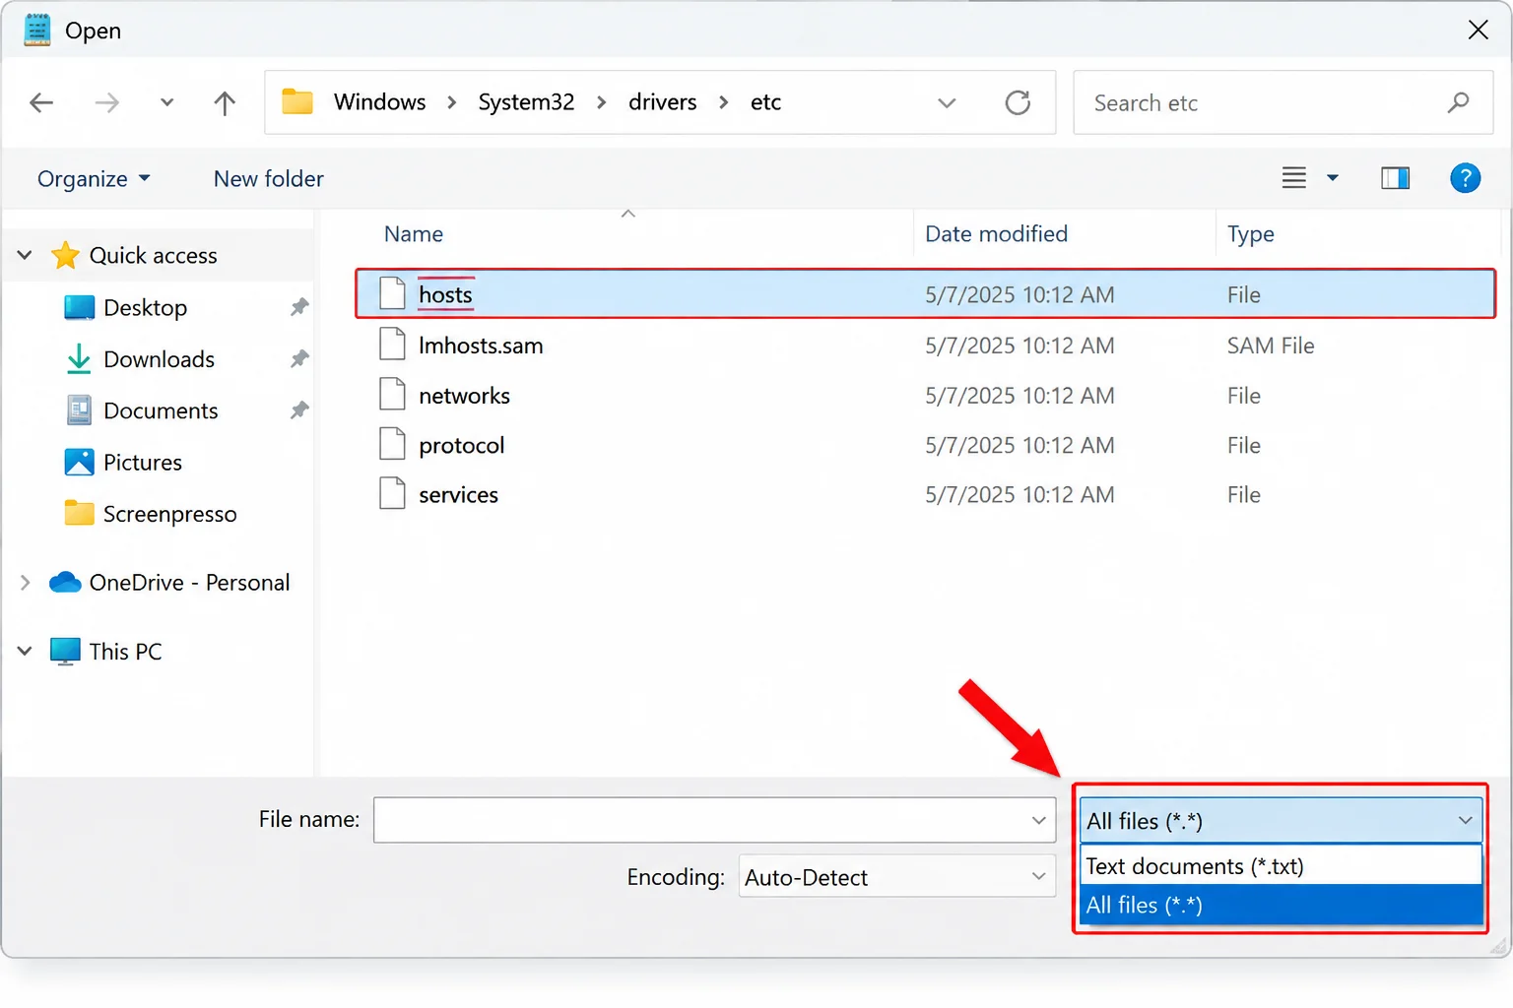Screen dimensions: 1513x1008
Task: Collapse the Quick access tree
Action: click(x=25, y=256)
